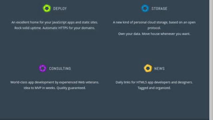Click the 'Automatic HTTPS for your domains' phrase
Viewport: 213px width, 120px height.
tap(69, 28)
